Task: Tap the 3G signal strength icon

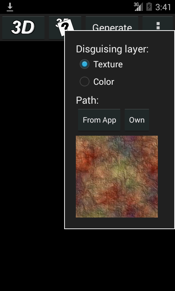Action: pos(139,7)
